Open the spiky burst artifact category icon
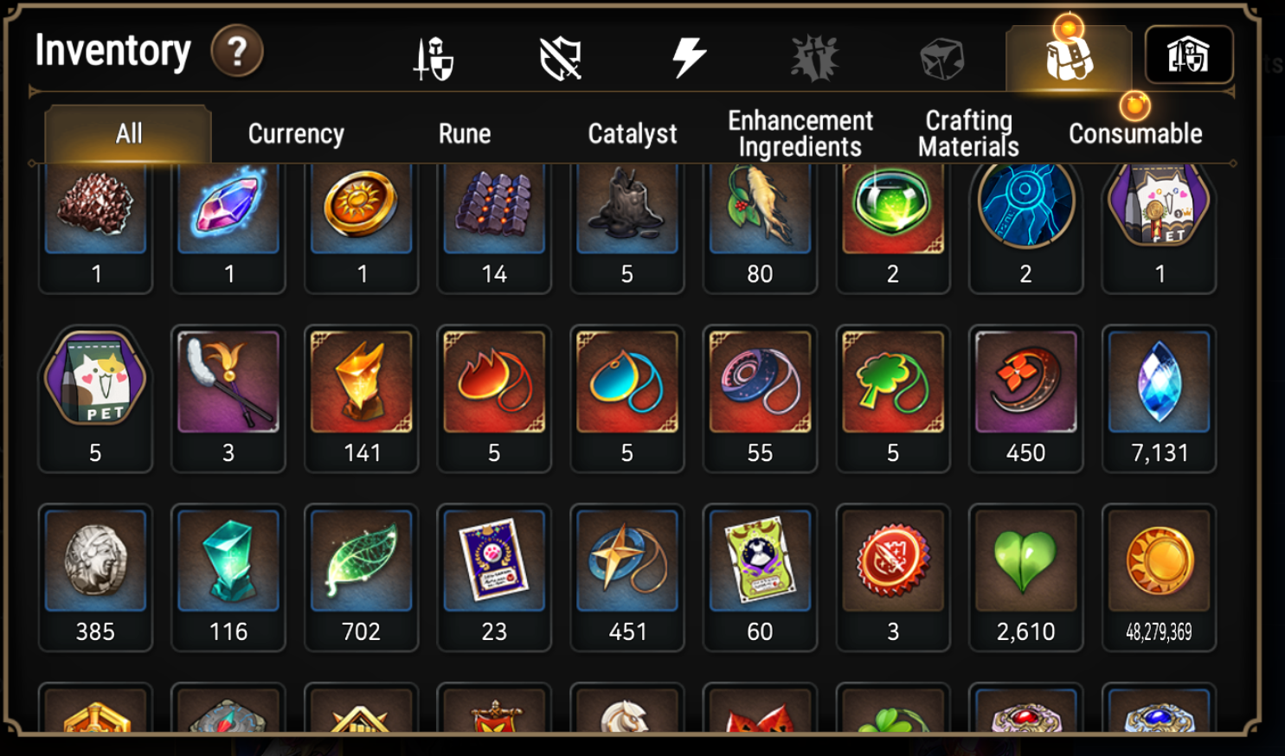The height and width of the screenshot is (756, 1285). pyautogui.click(x=815, y=59)
